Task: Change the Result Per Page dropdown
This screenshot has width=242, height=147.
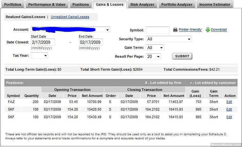Action: coord(153,56)
